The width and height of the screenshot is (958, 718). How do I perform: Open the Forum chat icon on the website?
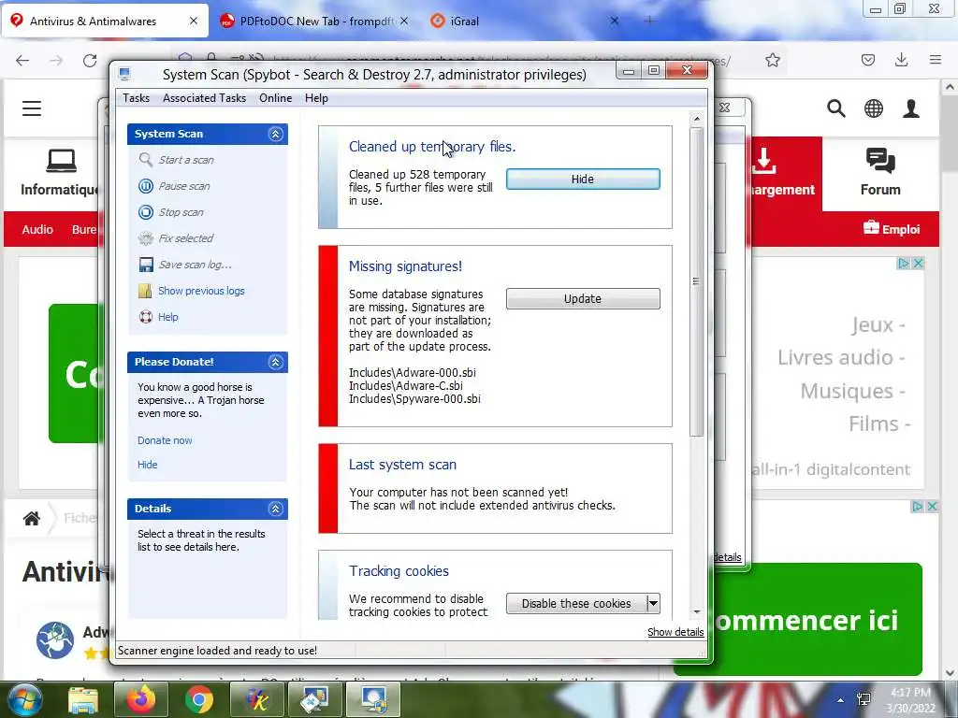point(880,161)
